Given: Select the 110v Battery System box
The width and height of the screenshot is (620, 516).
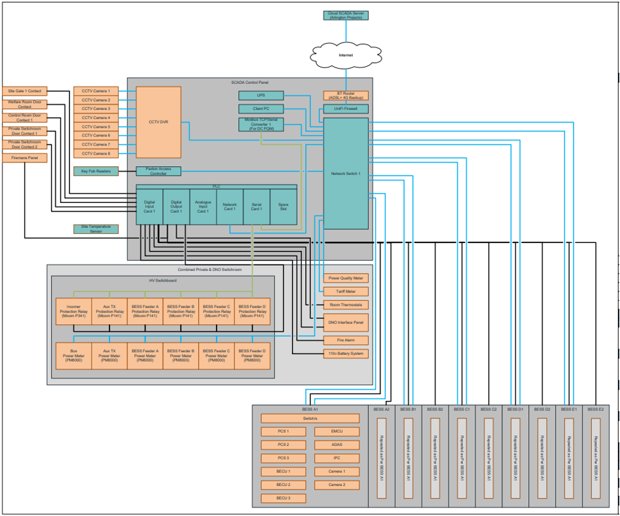Looking at the screenshot, I should tap(345, 354).
